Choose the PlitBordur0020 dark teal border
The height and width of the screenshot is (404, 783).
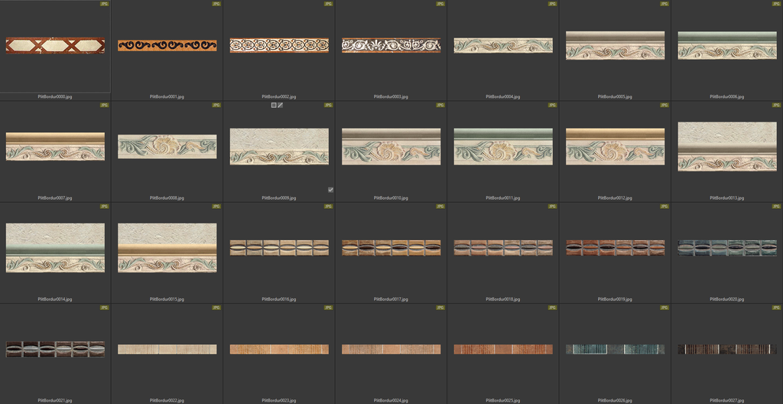tap(727, 248)
